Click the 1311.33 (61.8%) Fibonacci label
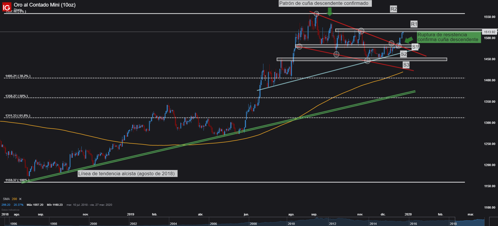Viewport: 498px width, 226px height. [x=17, y=116]
